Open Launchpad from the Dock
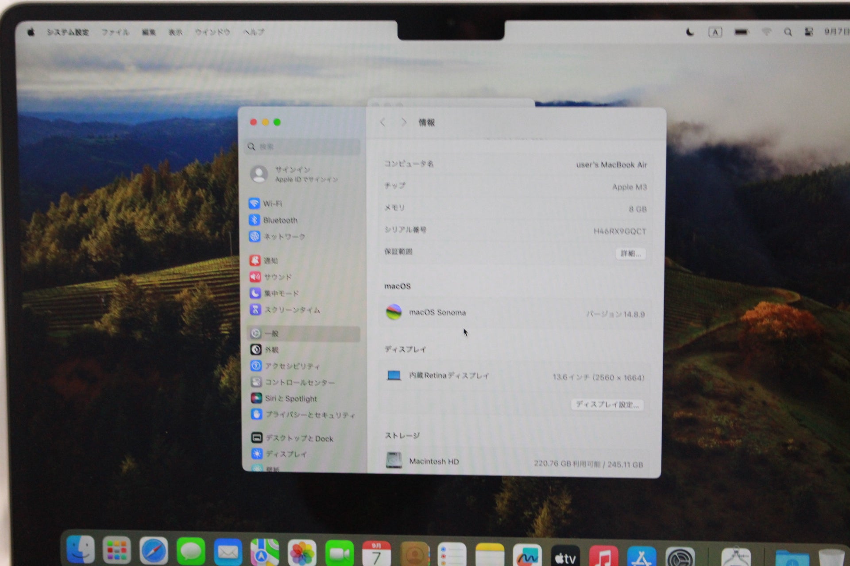 click(117, 551)
